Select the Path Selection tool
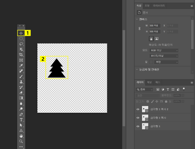Screen dimensions: 195x149 [x=21, y=125]
